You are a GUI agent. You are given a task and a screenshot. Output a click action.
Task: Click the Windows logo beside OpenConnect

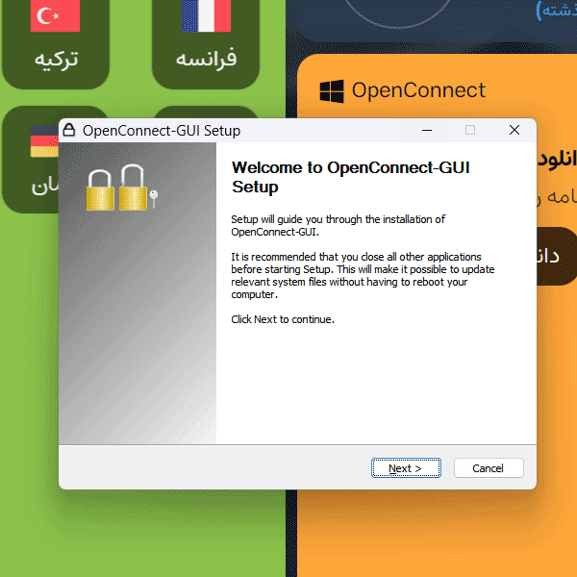pyautogui.click(x=332, y=91)
